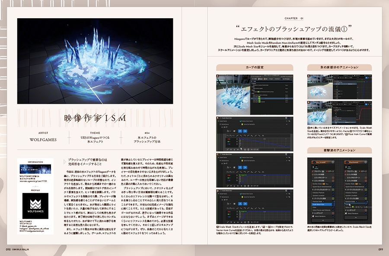The width and height of the screenshot is (389, 256).
Task: Select Scale Mesh Size module in Ice_Ground
Action: click(323, 205)
